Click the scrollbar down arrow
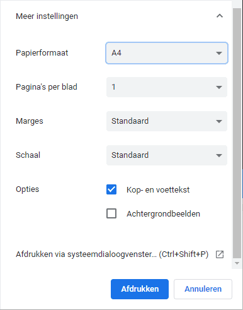The image size is (243, 310). [237, 263]
